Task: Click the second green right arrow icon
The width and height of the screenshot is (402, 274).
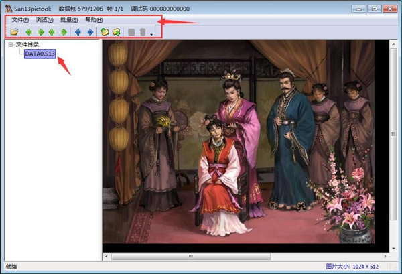Action: tap(63, 31)
